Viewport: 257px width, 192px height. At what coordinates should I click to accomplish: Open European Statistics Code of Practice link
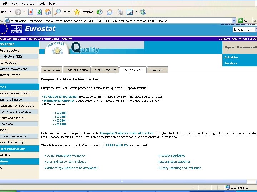point(127,133)
